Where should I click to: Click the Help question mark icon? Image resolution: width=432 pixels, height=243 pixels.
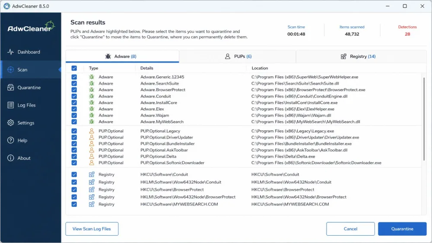click(x=10, y=140)
